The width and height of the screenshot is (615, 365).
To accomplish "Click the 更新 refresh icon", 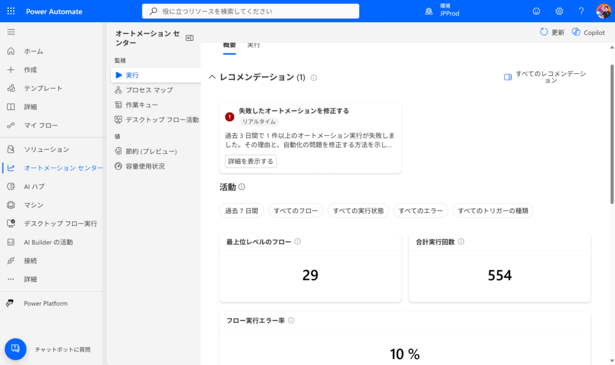I will (x=544, y=32).
